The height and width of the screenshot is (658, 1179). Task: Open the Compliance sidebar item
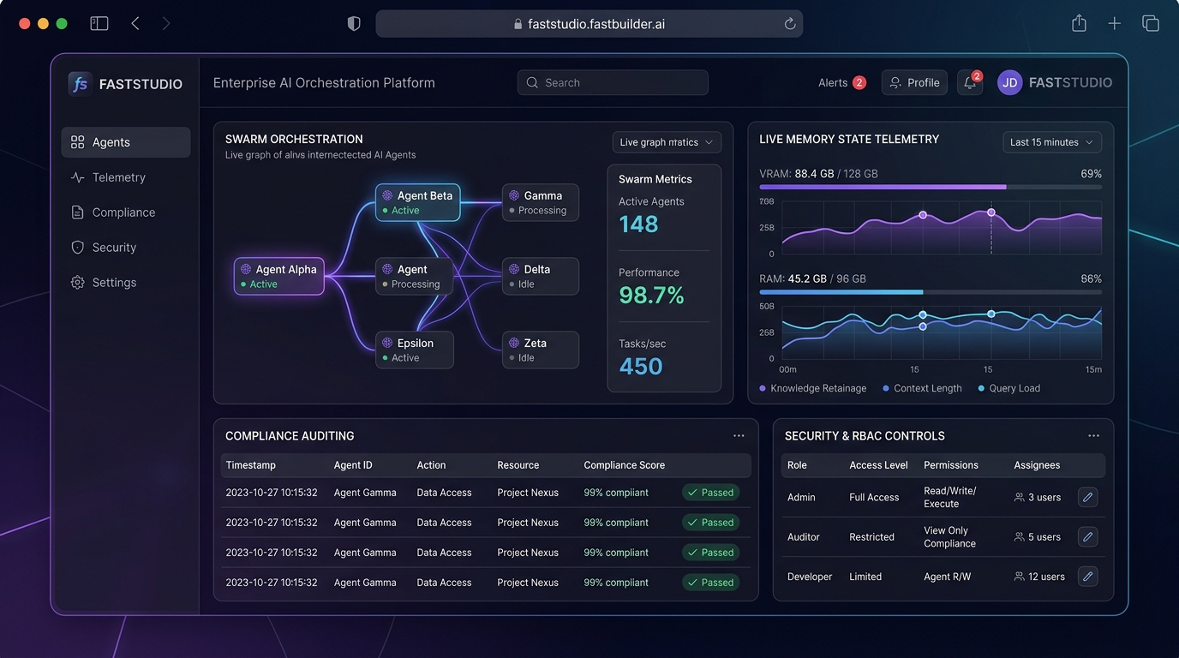[x=126, y=212]
